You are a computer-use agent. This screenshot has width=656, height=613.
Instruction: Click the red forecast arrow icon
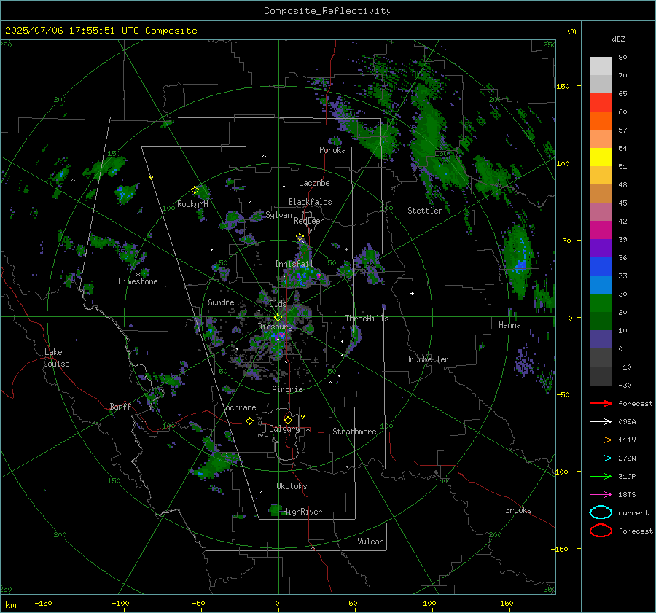coord(601,403)
